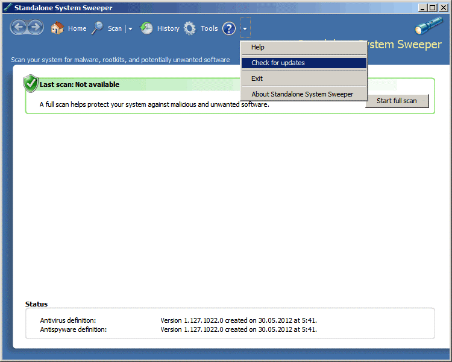Click the Antivirus definition version value
This screenshot has height=362, width=452.
click(239, 320)
